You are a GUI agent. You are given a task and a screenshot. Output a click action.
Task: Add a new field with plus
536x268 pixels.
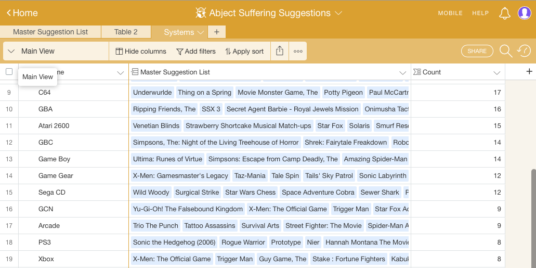[529, 71]
